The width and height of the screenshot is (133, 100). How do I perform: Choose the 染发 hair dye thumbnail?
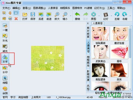[x=119, y=70]
